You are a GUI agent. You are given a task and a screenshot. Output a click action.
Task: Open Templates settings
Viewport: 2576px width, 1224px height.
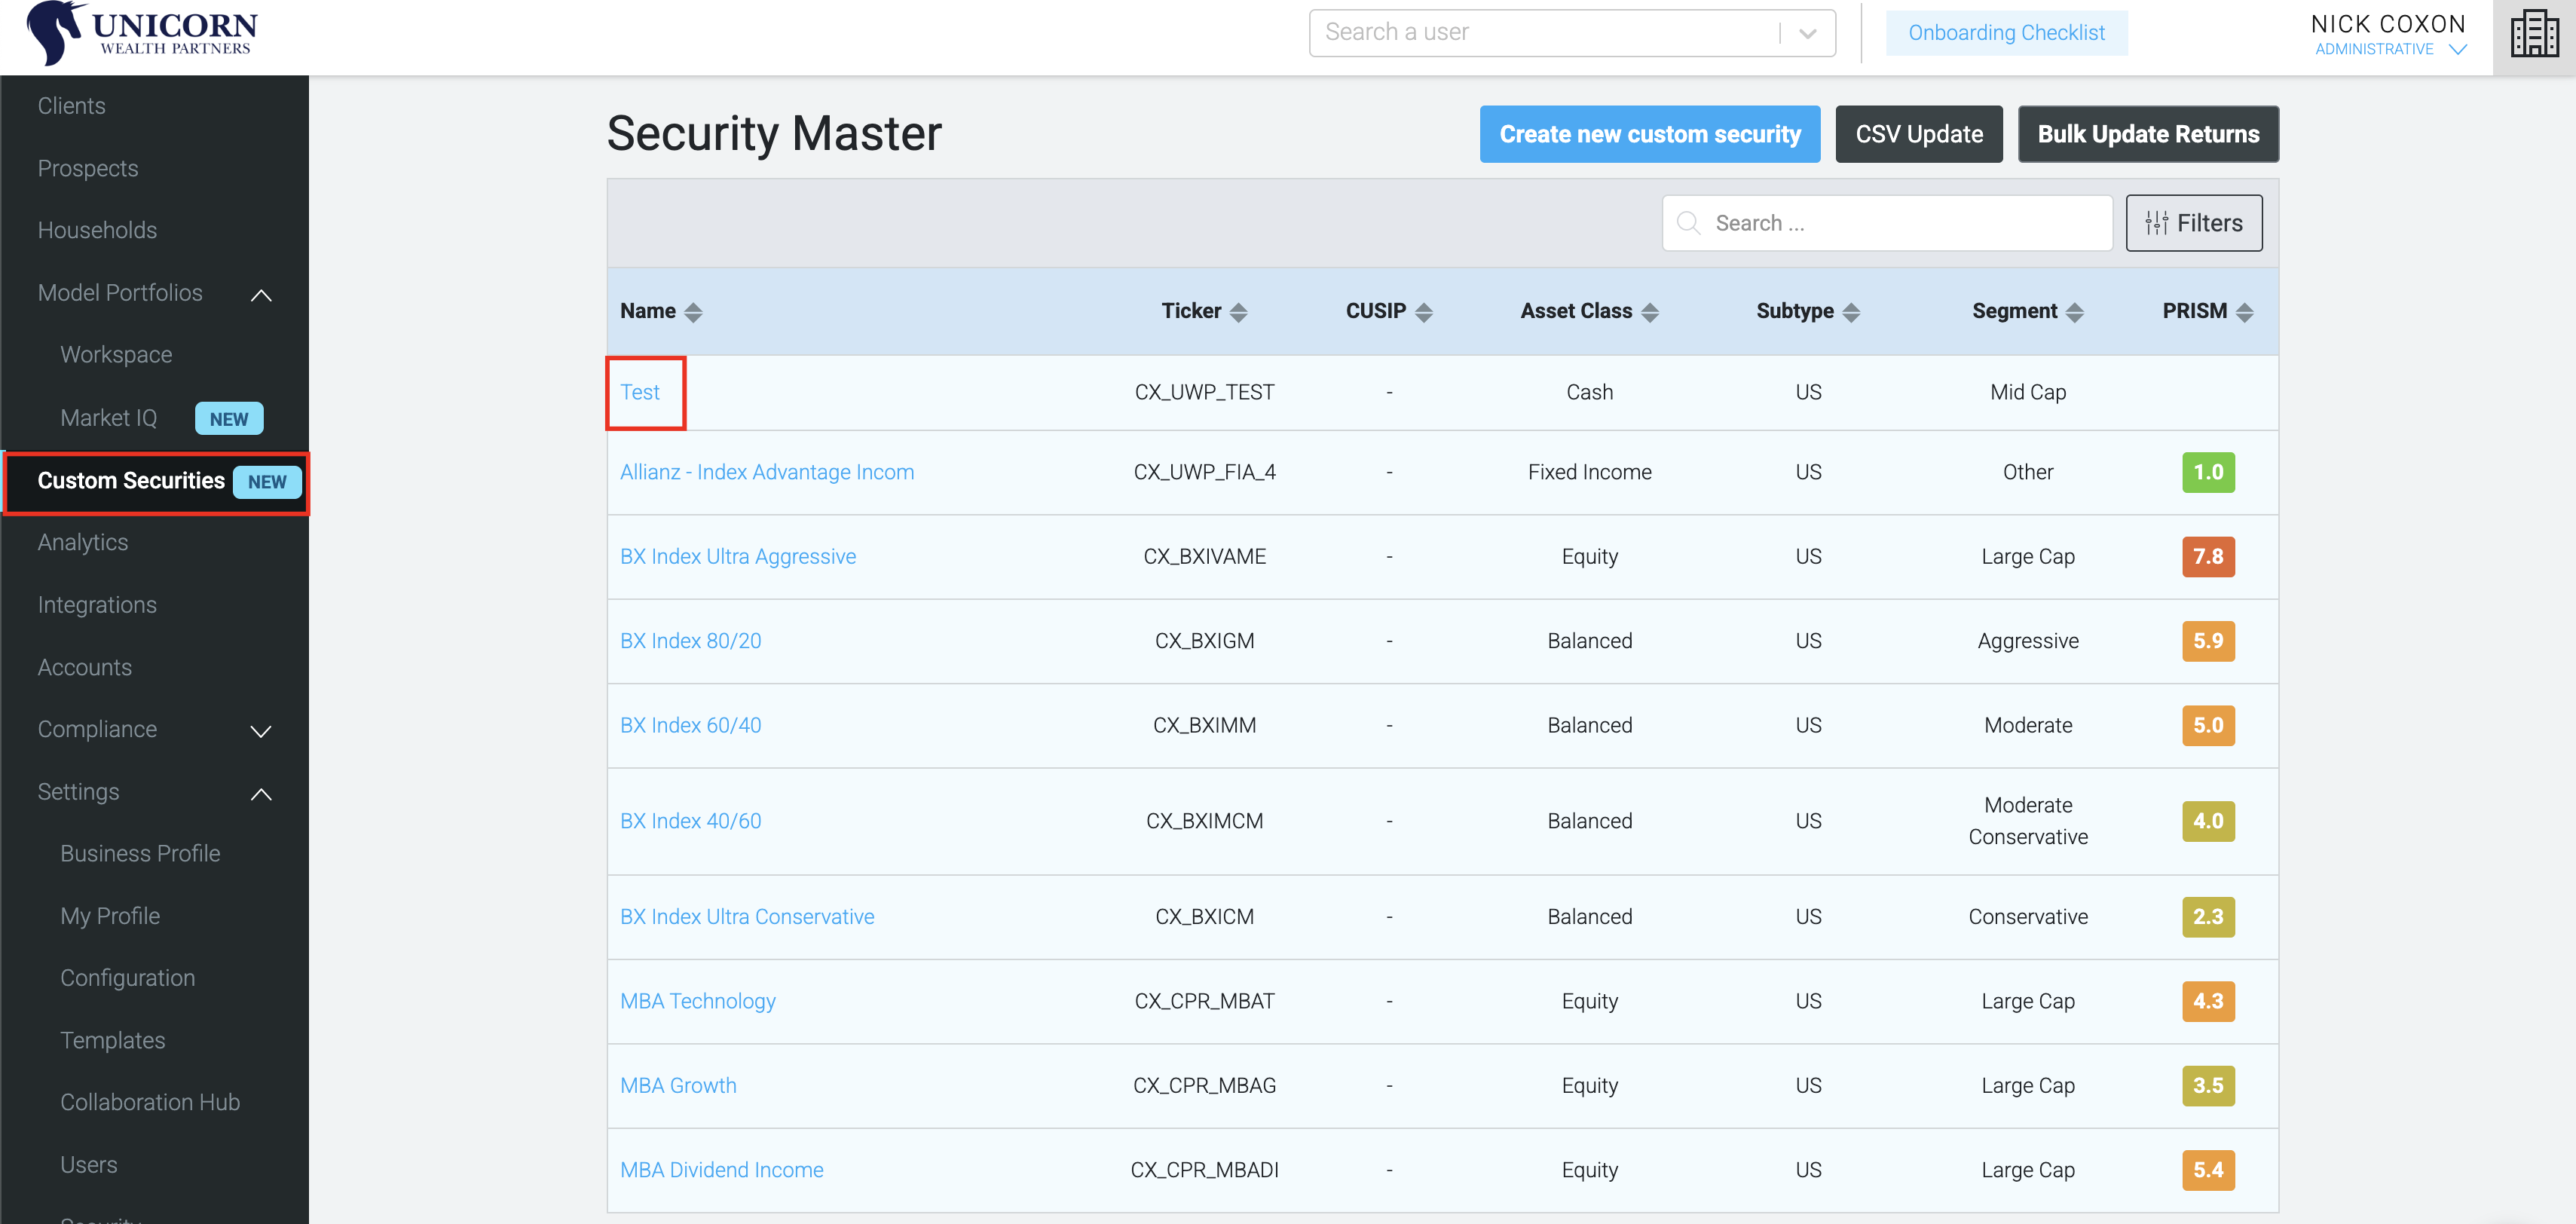click(x=112, y=1040)
